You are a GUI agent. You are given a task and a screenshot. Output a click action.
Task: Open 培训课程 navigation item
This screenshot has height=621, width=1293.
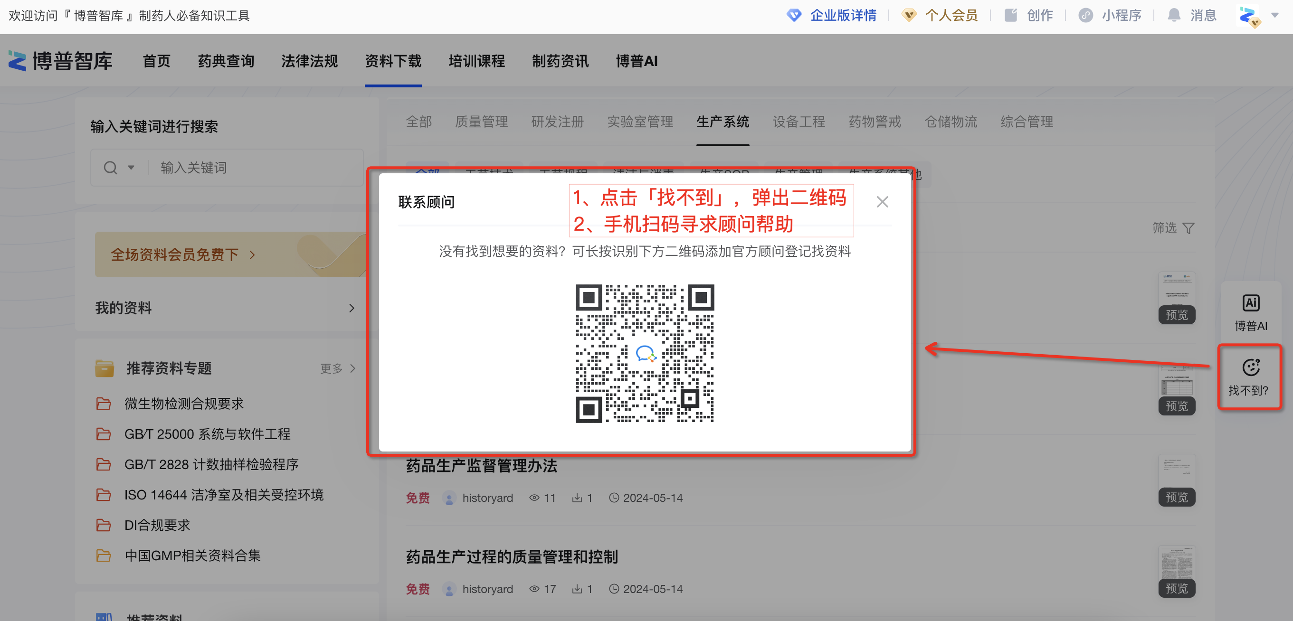[476, 61]
